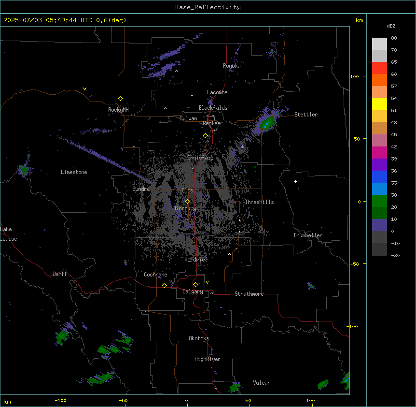Click the HighRiver label
Screen dimensions: 416x407
pyautogui.click(x=208, y=359)
